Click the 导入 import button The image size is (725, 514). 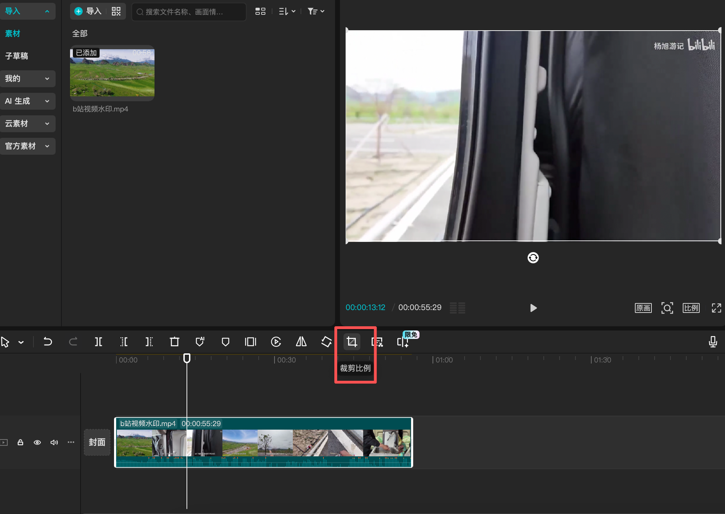[89, 12]
